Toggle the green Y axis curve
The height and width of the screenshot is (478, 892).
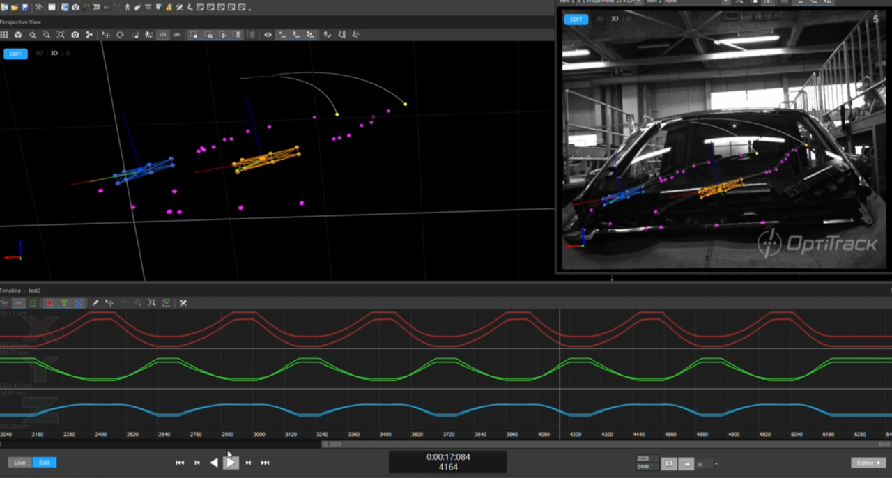coord(64,303)
